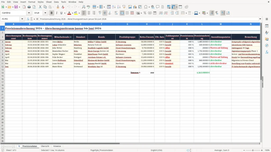Sort descending Z to A
Screen dimensions: 271x152
[119, 7]
